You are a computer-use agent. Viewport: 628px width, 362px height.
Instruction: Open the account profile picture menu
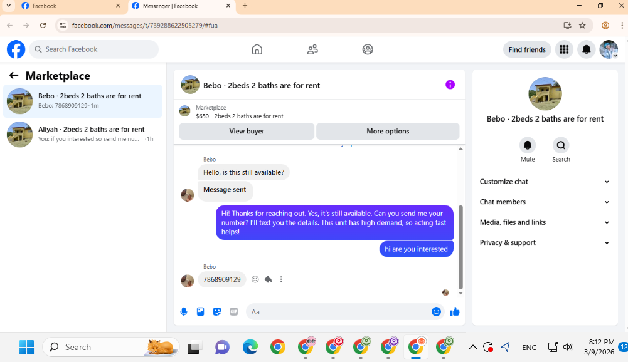609,49
